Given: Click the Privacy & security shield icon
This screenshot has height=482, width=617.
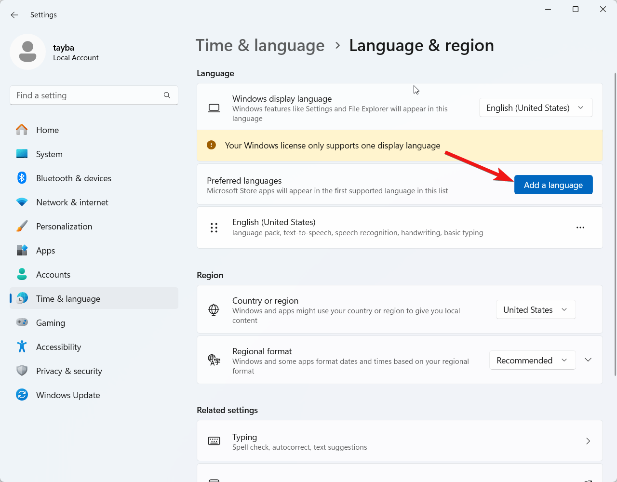Looking at the screenshot, I should tap(22, 371).
